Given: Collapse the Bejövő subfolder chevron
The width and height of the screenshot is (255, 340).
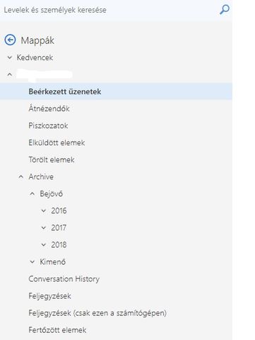Looking at the screenshot, I should (32, 193).
